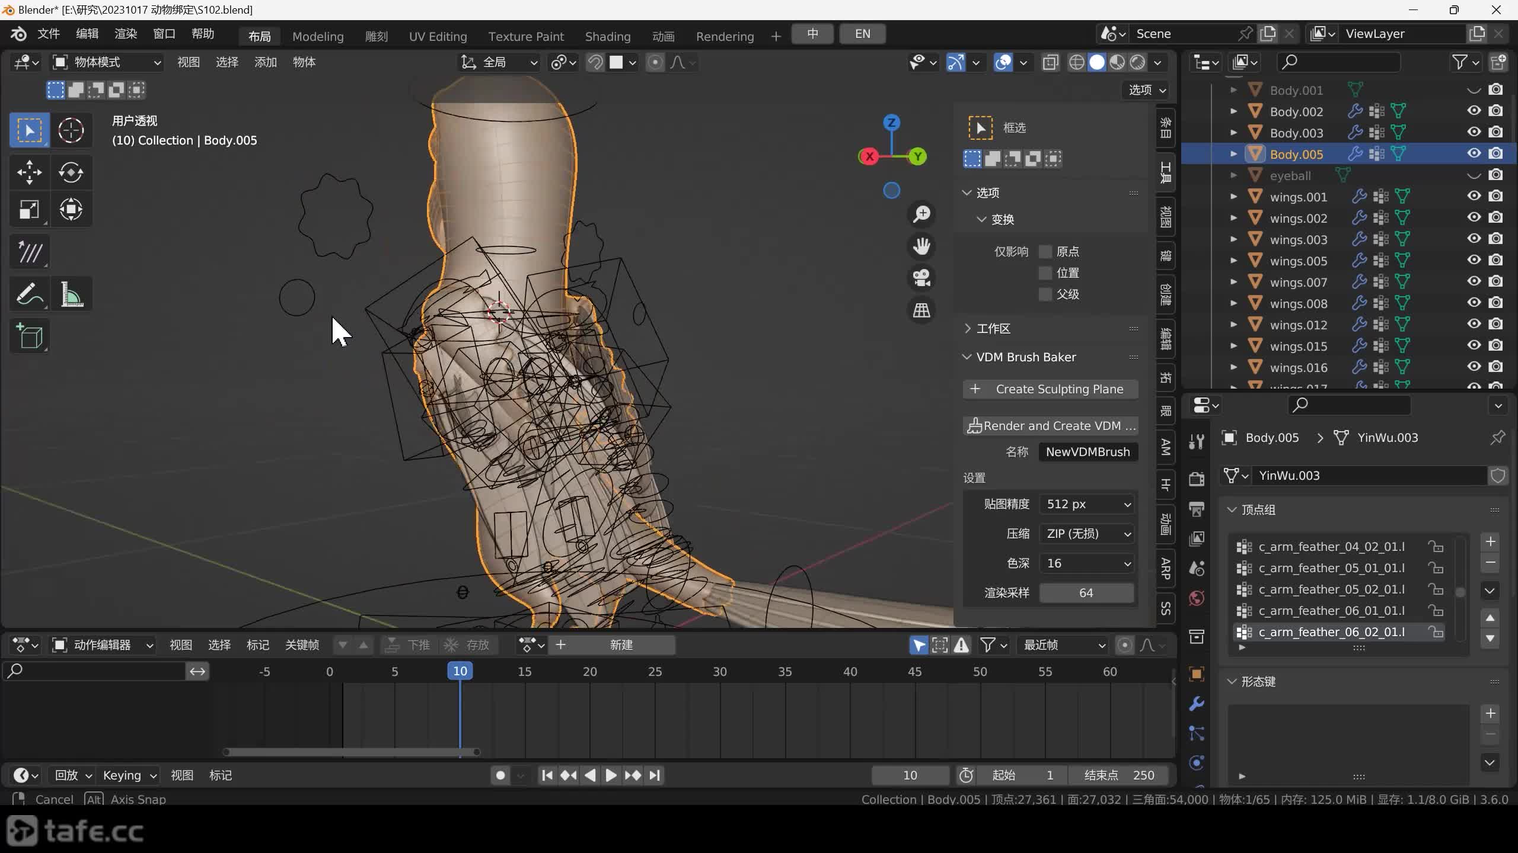Viewport: 1518px width, 853px height.
Task: Enable the 父级 checkbox
Action: tap(1045, 294)
